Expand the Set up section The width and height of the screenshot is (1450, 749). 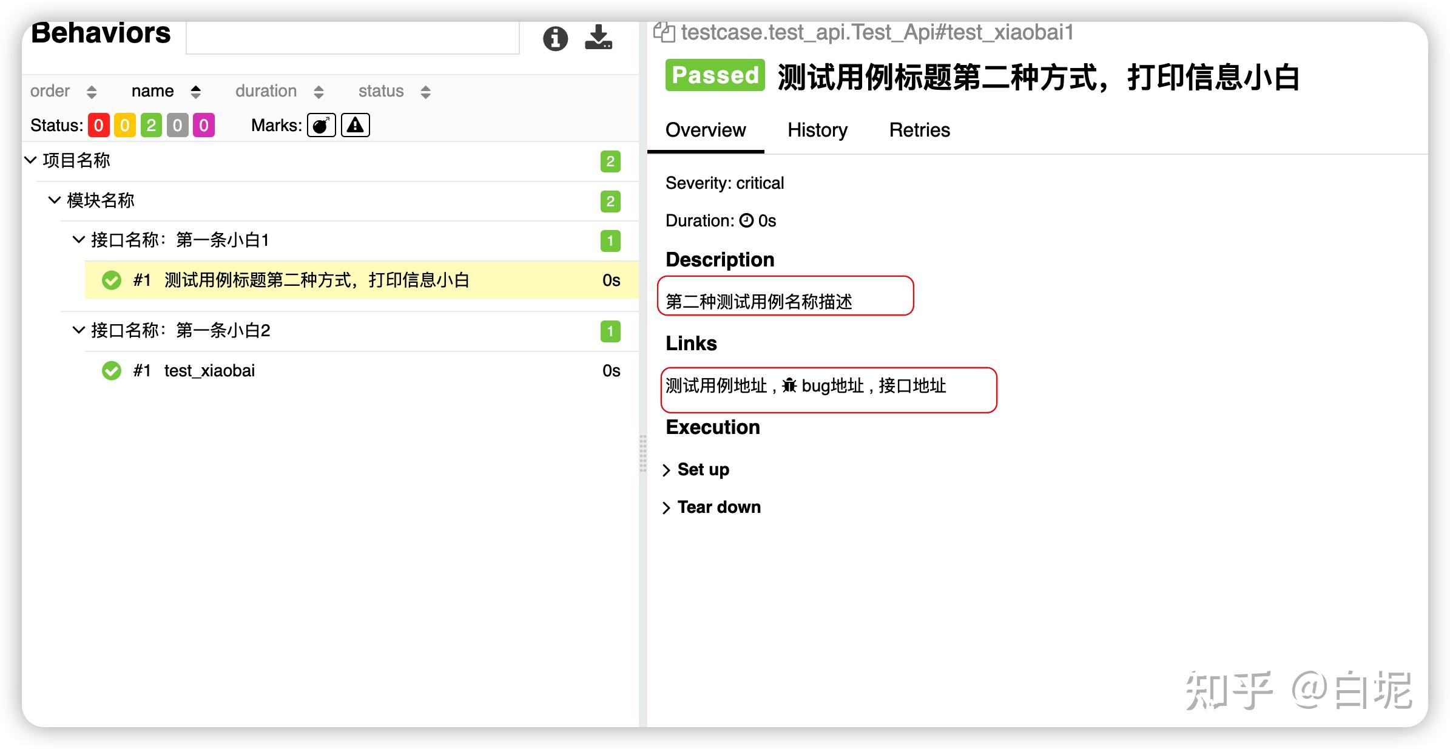coord(703,470)
